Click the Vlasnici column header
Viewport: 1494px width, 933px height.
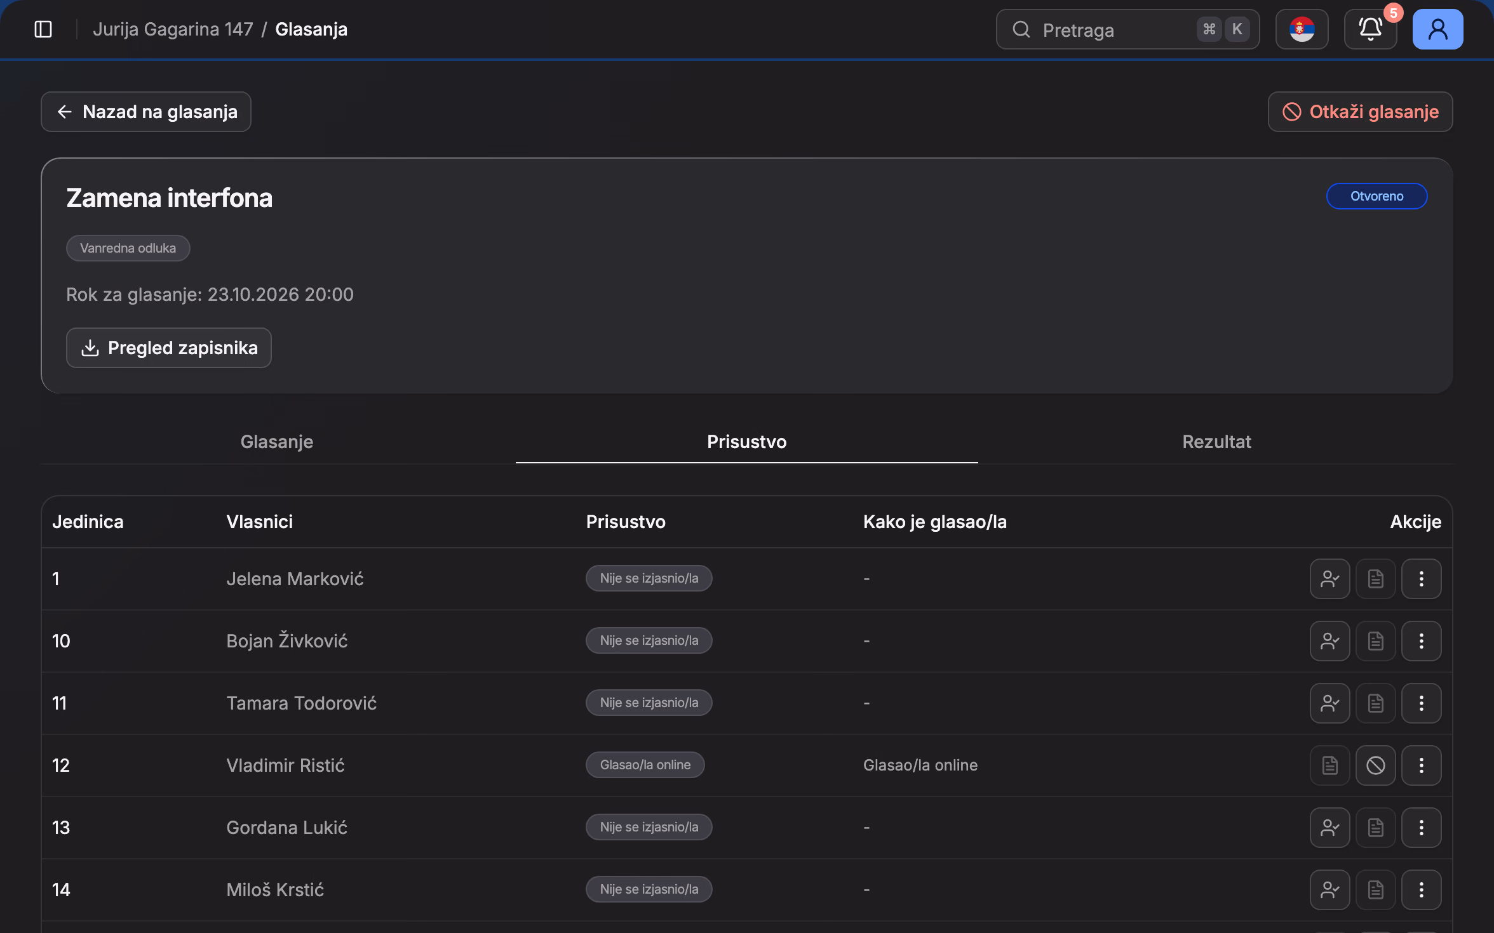(x=259, y=522)
